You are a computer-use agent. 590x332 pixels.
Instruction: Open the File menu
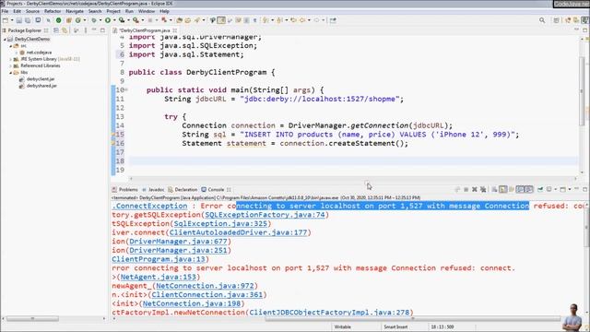(x=5, y=11)
